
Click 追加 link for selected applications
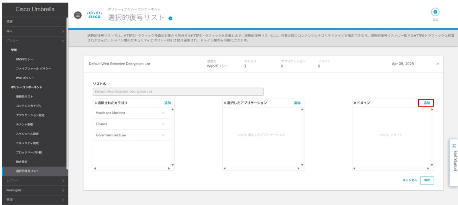[297, 103]
